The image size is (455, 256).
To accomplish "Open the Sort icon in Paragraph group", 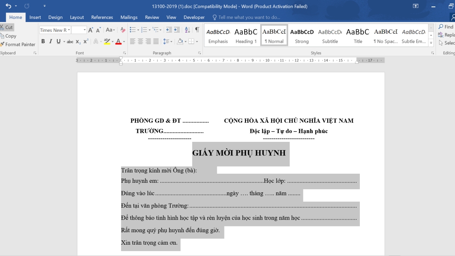I will [187, 30].
